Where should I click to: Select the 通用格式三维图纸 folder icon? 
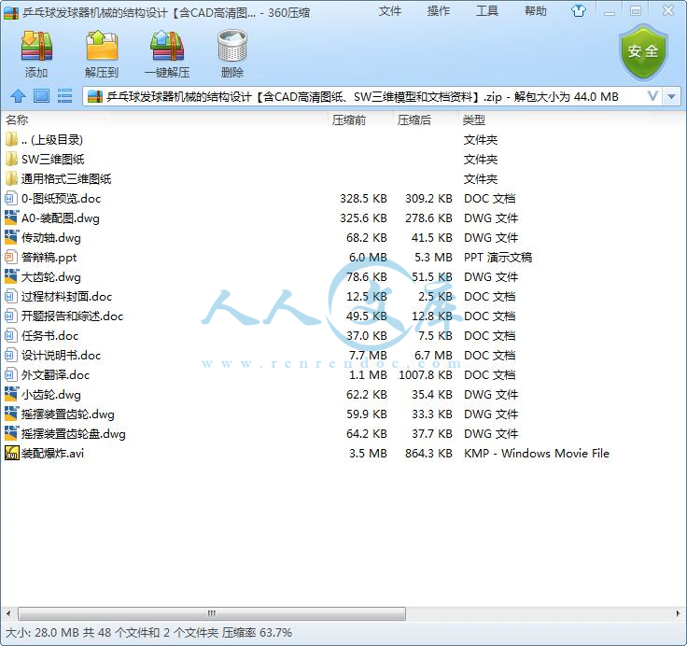(11, 179)
